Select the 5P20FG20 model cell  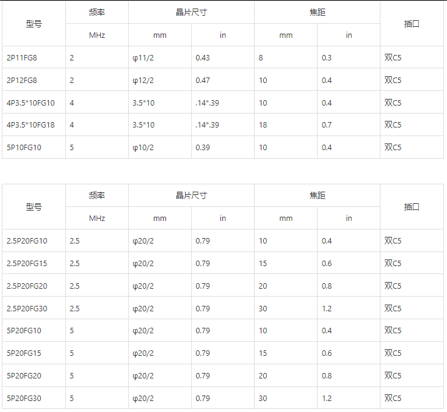click(x=24, y=375)
